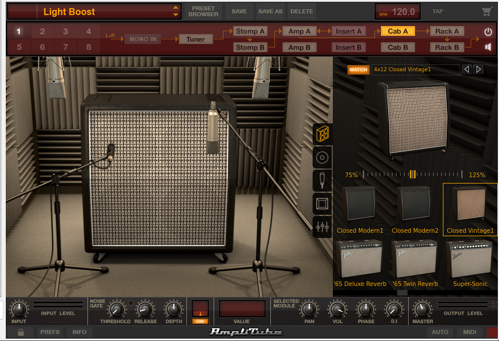Select preset slot 2
Image resolution: width=499 pixels, height=341 pixels.
click(x=42, y=31)
